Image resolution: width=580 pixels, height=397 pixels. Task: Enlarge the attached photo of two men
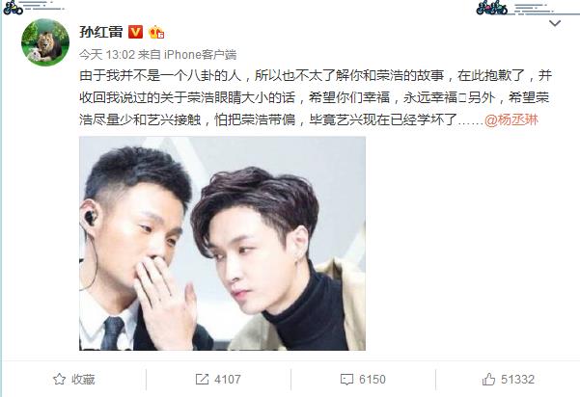(222, 244)
